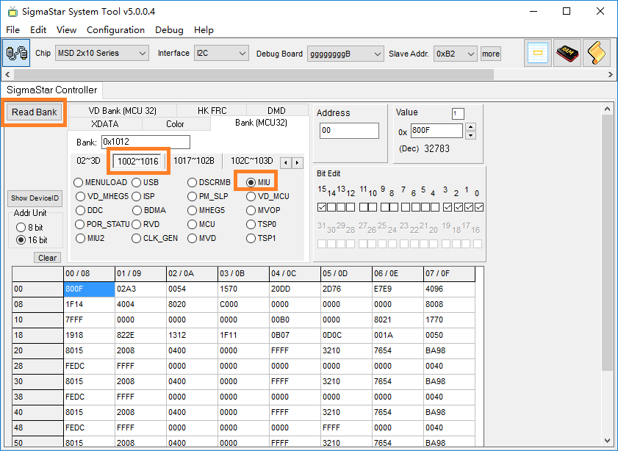The height and width of the screenshot is (451, 618).
Task: Select the 8 bit address unit
Action: [21, 228]
